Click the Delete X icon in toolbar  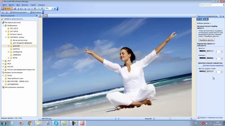pyautogui.click(x=35, y=8)
